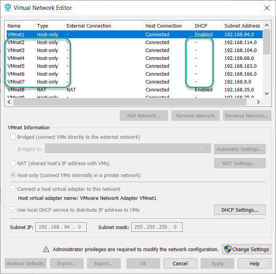
Task: Sort by the DHCP column header
Action: point(207,26)
